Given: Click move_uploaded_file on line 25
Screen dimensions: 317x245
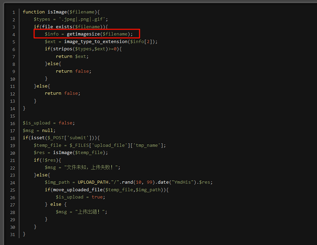Looking at the screenshot, I should [78, 190].
